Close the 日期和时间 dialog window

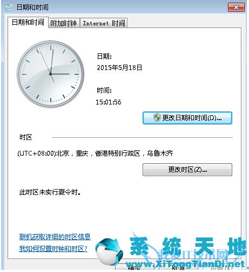tap(236, 8)
